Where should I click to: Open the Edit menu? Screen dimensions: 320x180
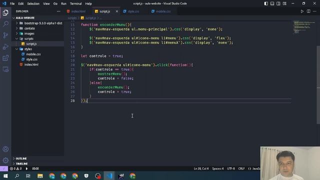[x=21, y=3]
